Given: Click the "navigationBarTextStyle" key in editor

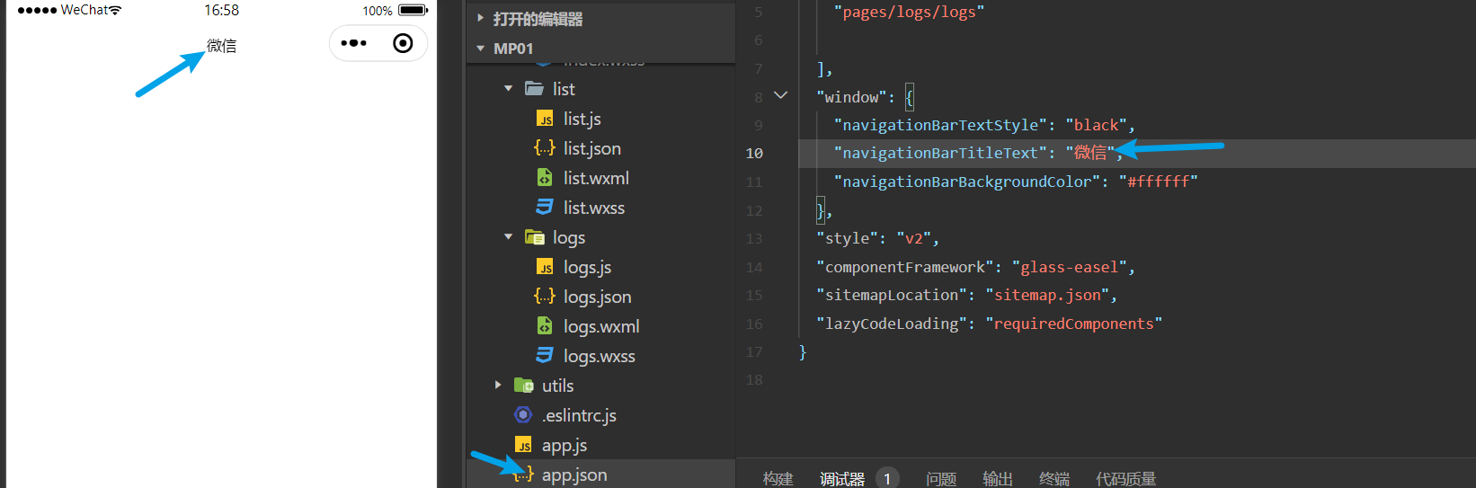Looking at the screenshot, I should [x=940, y=125].
